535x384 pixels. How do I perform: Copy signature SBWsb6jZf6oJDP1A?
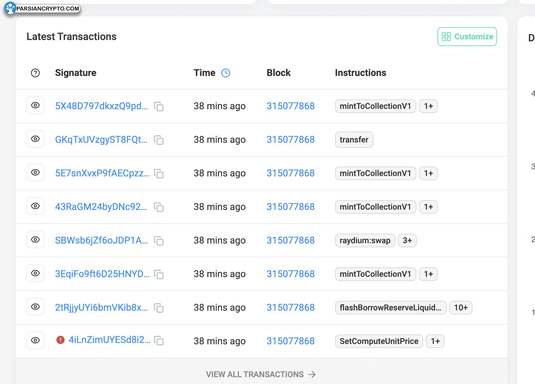pos(159,241)
